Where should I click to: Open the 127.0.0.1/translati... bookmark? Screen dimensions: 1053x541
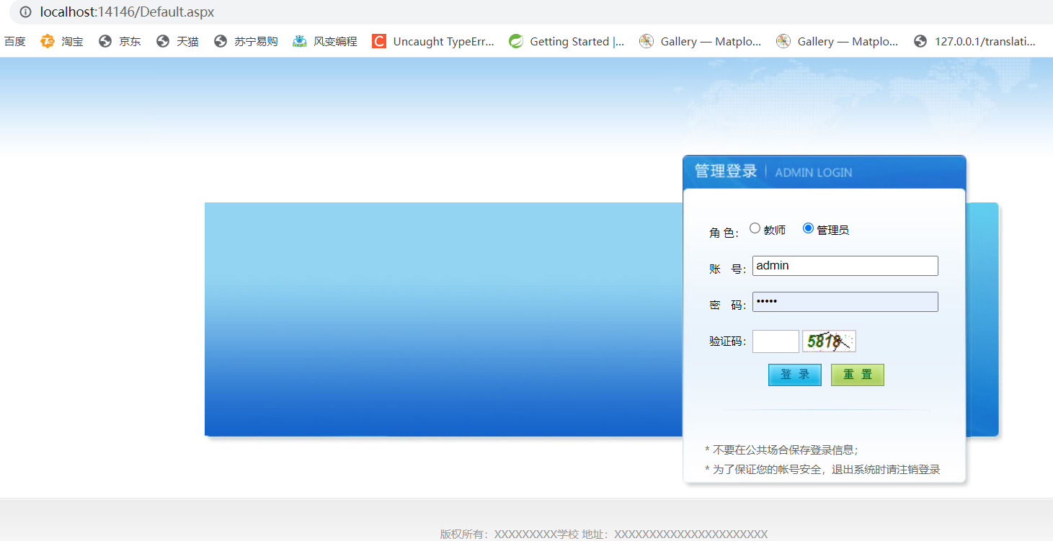[x=977, y=41]
